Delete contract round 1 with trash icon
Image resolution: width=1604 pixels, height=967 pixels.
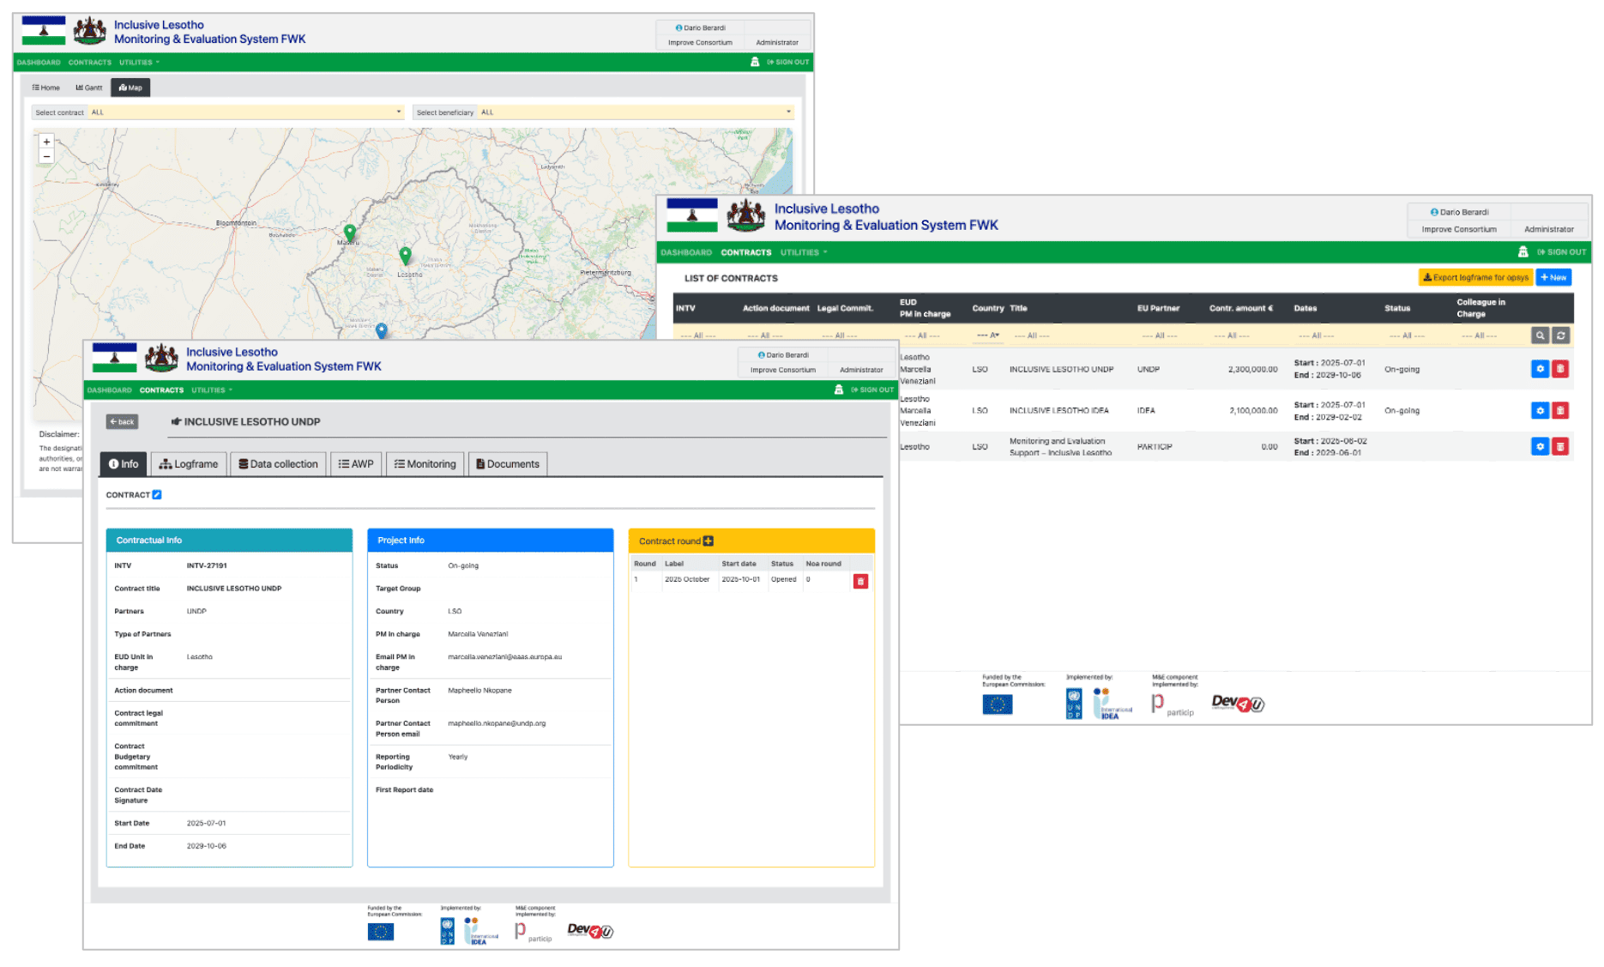[x=860, y=581]
